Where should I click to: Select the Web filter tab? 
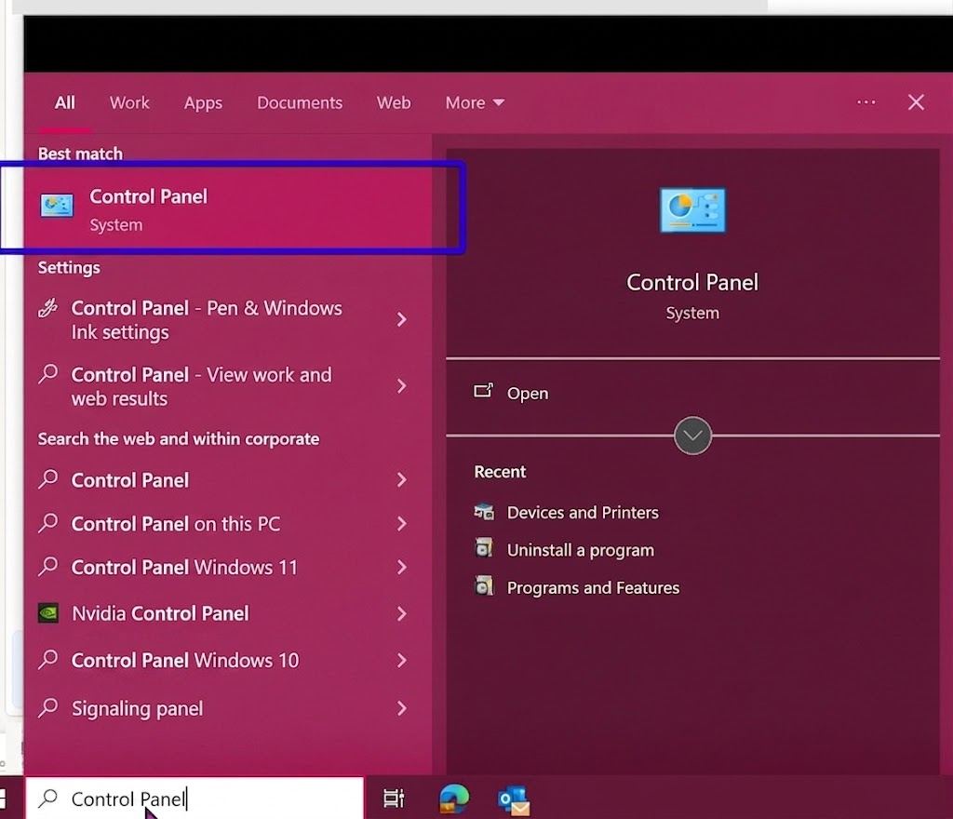(x=394, y=102)
